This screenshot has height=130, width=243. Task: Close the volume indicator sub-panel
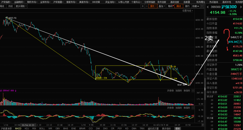(x=193, y=90)
